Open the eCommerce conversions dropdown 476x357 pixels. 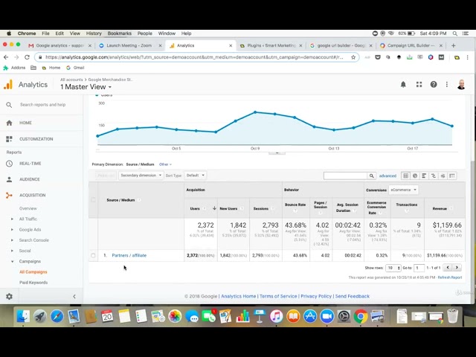click(x=403, y=190)
